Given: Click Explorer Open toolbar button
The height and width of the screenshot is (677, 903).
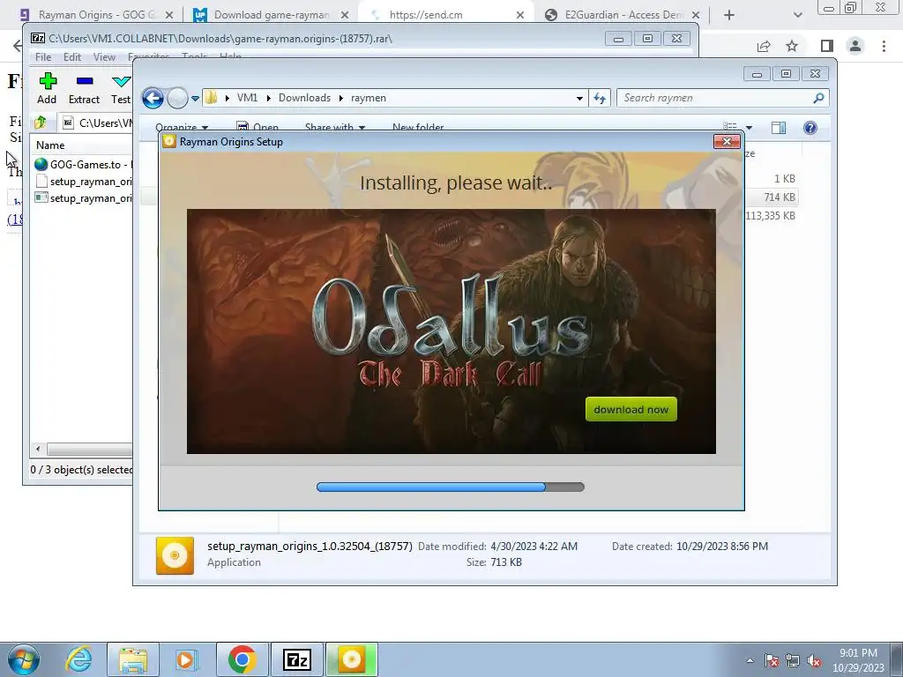Looking at the screenshot, I should 257,127.
